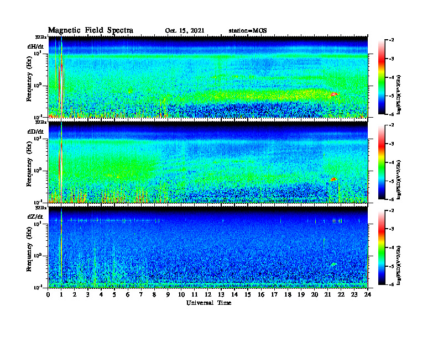The height and width of the screenshot is (338, 438).
Task: Click hour 24 on the Universal Time axis
Action: pyautogui.click(x=368, y=295)
